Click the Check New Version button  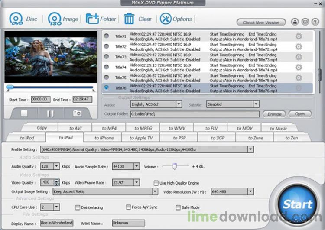[261, 23]
